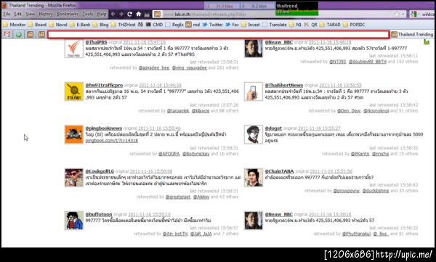The width and height of the screenshot is (436, 262).
Task: Open the @LoukgolfLG profile link
Action: (100, 171)
